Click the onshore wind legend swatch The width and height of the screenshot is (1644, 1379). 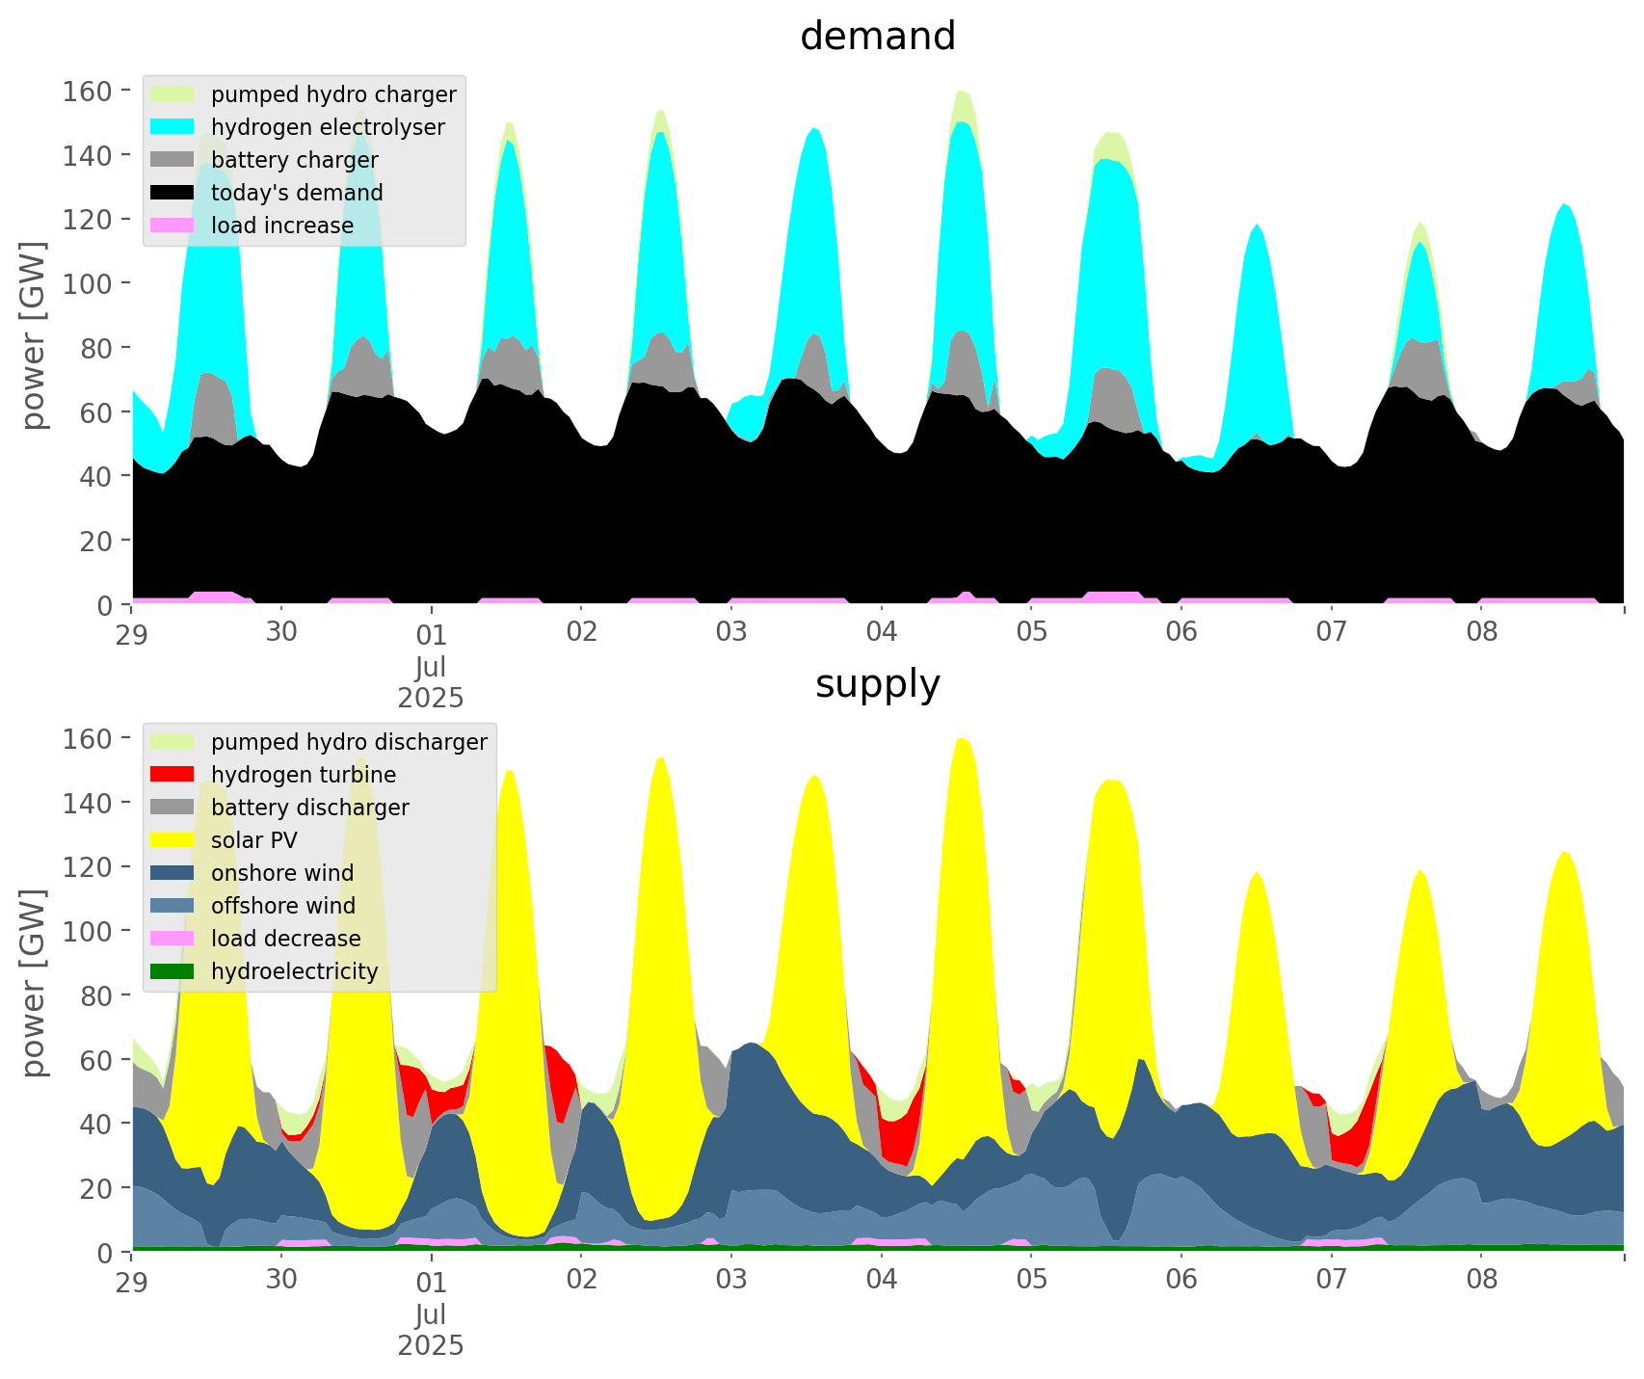tap(172, 873)
